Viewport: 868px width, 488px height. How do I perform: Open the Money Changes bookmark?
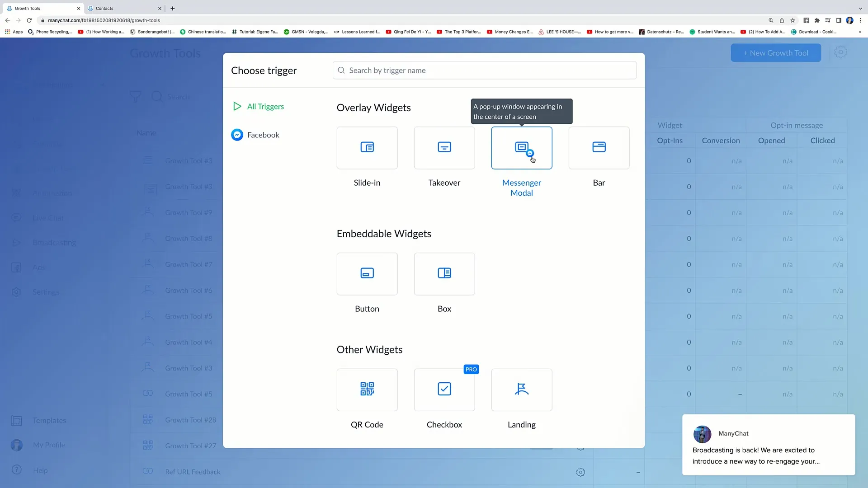509,32
